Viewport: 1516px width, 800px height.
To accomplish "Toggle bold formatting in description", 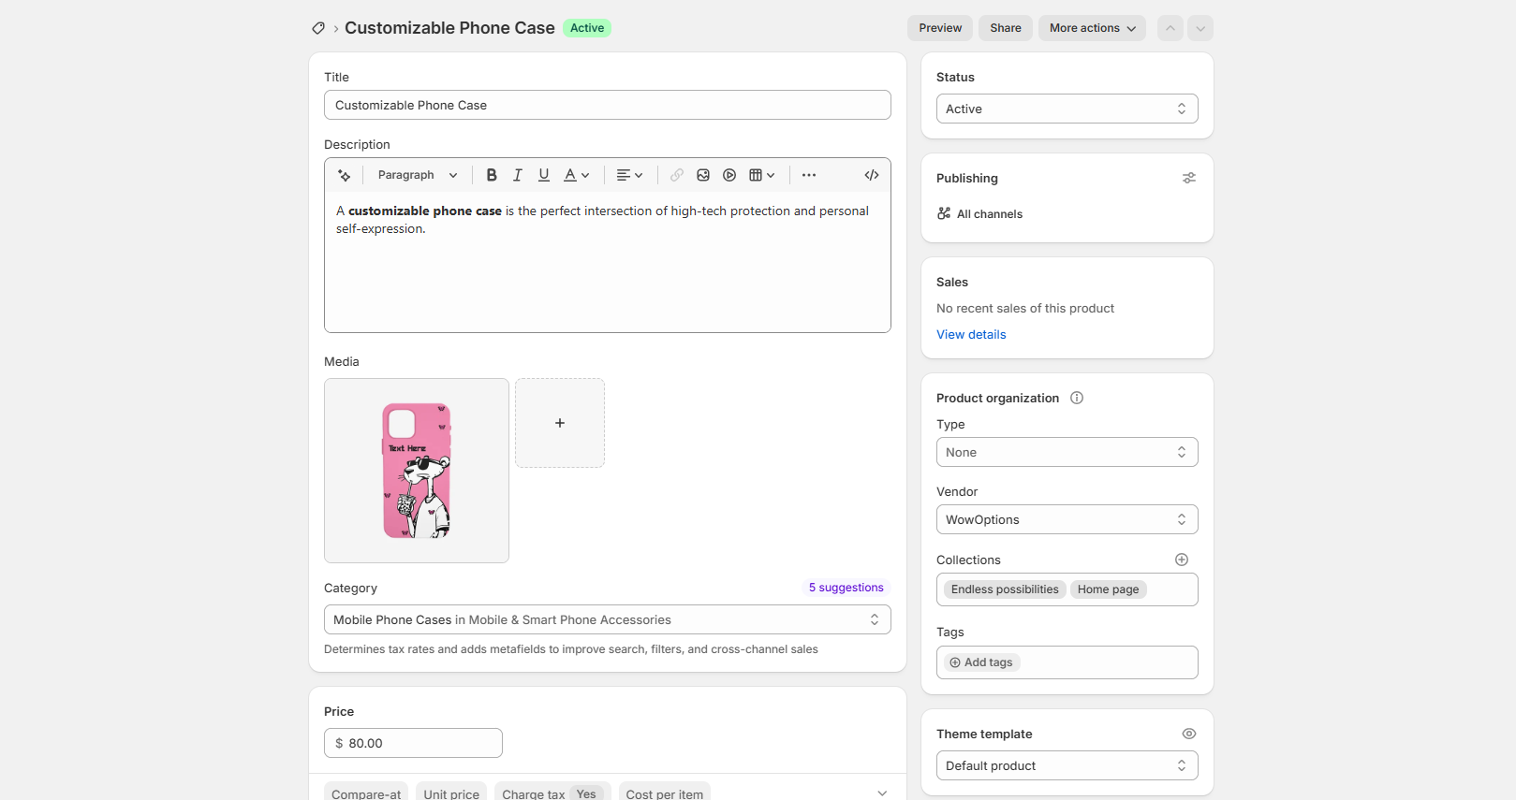I will click(x=492, y=175).
